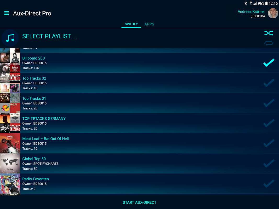279x209 pixels.
Task: Tap 'Tracks: 2' under Radio-Favoriten
Action: (29, 189)
